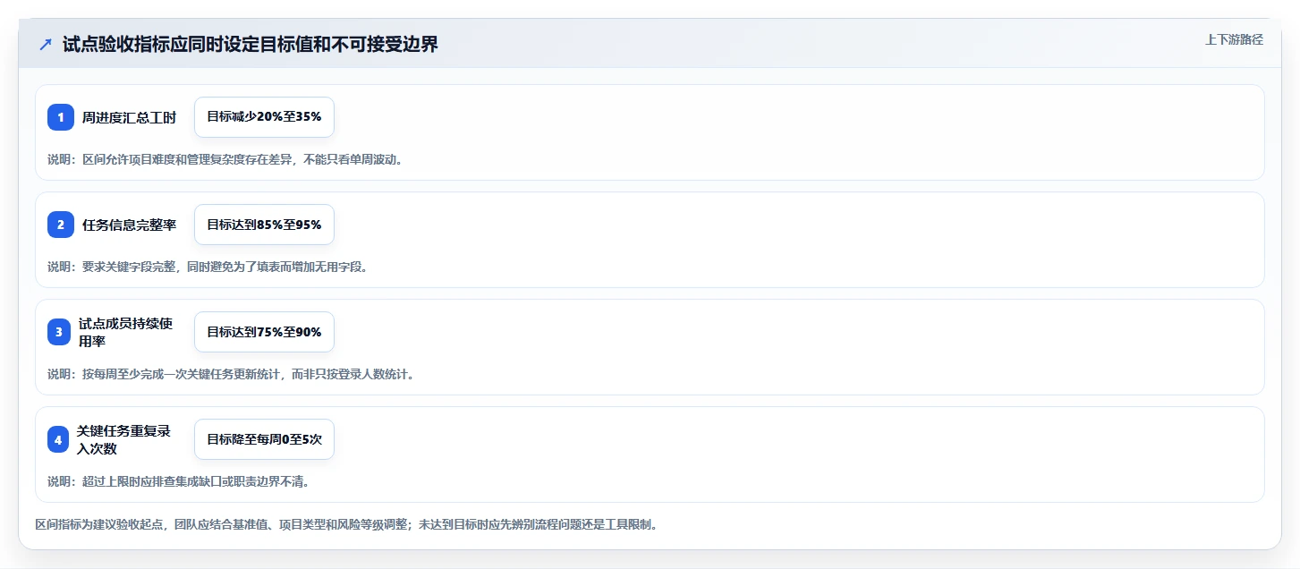1300x569 pixels.
Task: Click the note about 区间允许项目难度和管理复杂度
Action: (x=225, y=159)
